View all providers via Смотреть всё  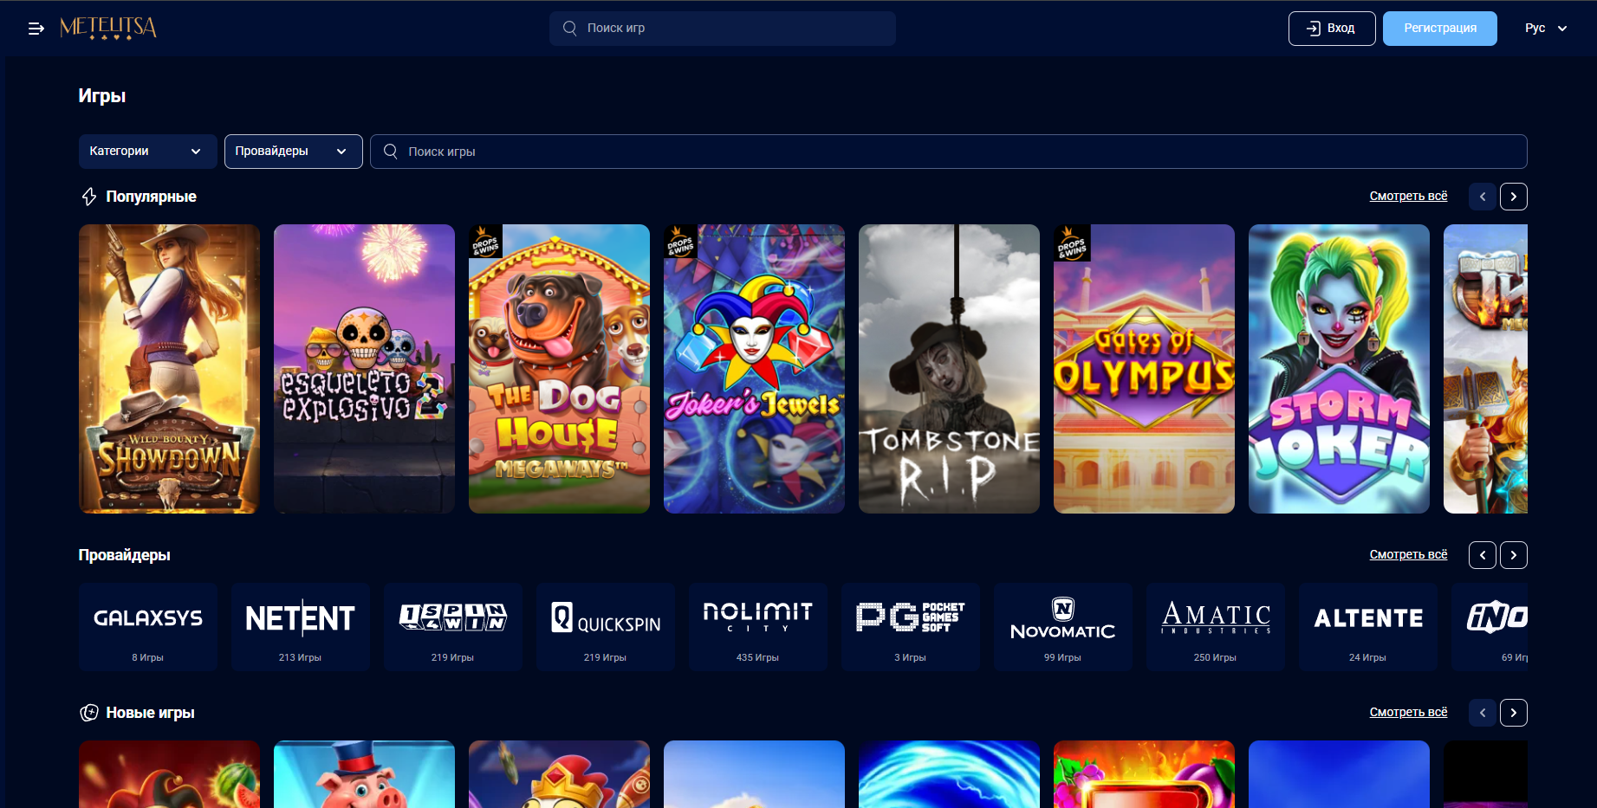(x=1408, y=555)
